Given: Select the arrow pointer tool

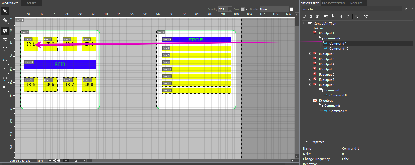Looking at the screenshot, I should (5, 11).
